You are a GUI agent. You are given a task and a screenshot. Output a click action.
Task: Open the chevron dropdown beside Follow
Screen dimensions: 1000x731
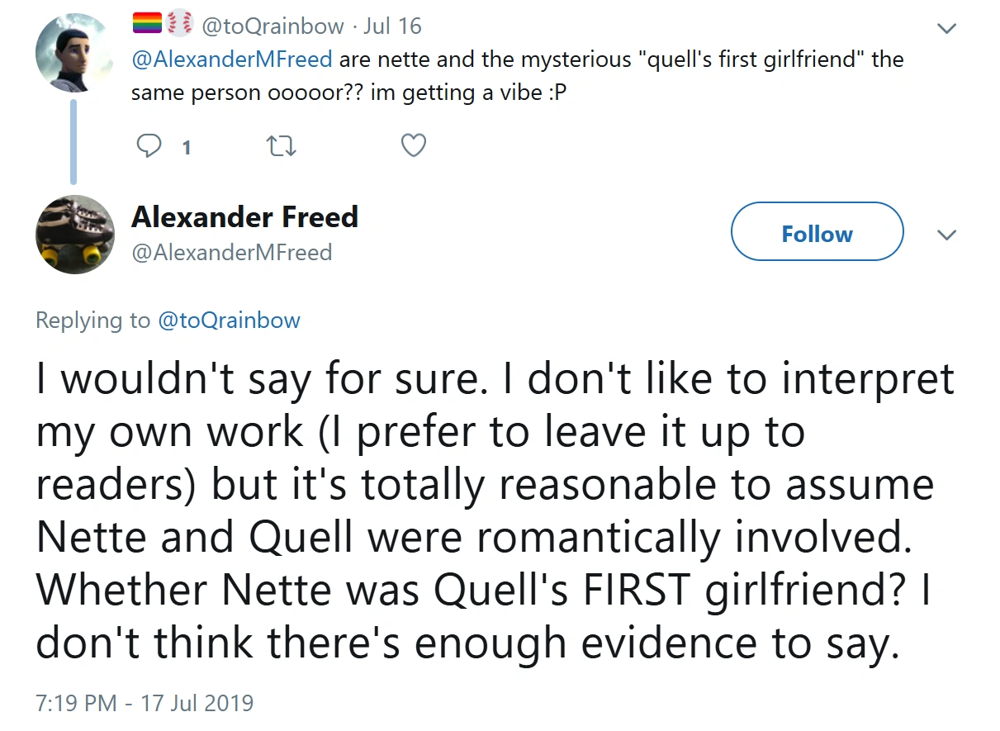pyautogui.click(x=947, y=235)
